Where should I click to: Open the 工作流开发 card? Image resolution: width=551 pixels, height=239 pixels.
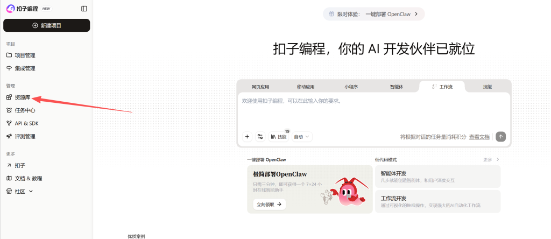coord(438,202)
